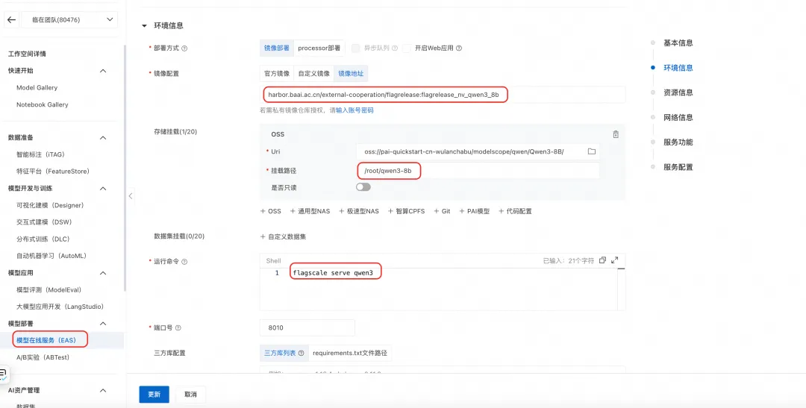Collapse the 模型部署 section
This screenshot has width=806, height=408.
103,323
